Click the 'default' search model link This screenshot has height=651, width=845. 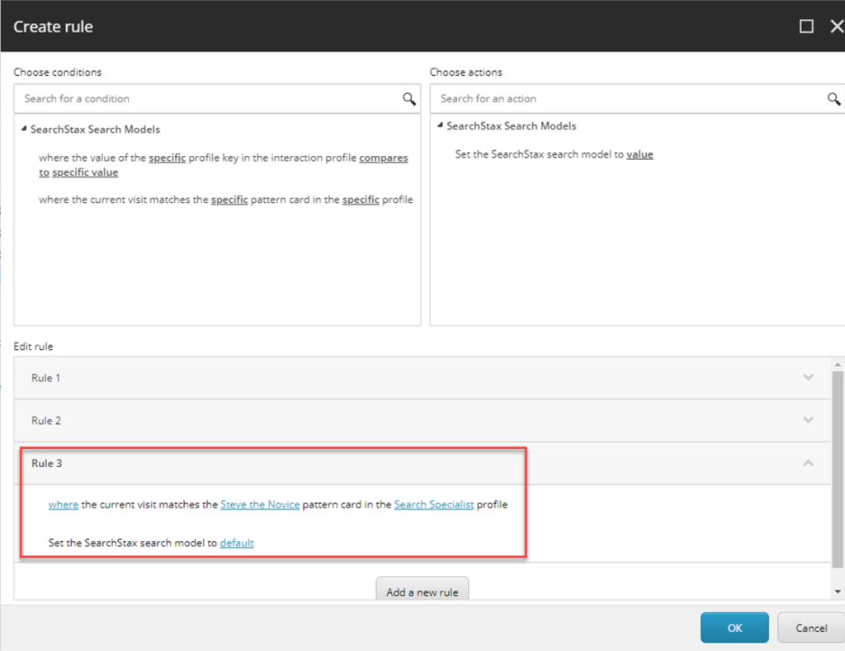click(237, 543)
